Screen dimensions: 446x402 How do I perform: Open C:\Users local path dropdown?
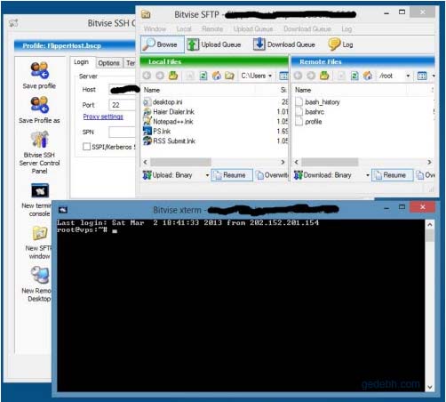pyautogui.click(x=270, y=76)
